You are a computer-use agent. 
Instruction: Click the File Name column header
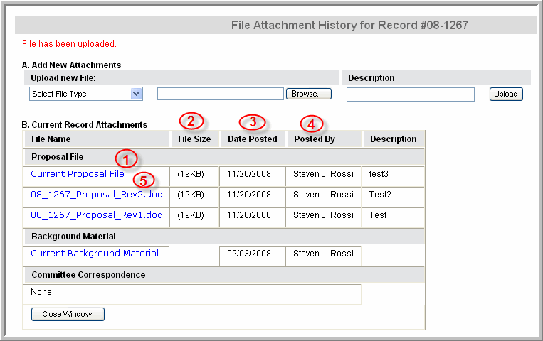(x=51, y=139)
